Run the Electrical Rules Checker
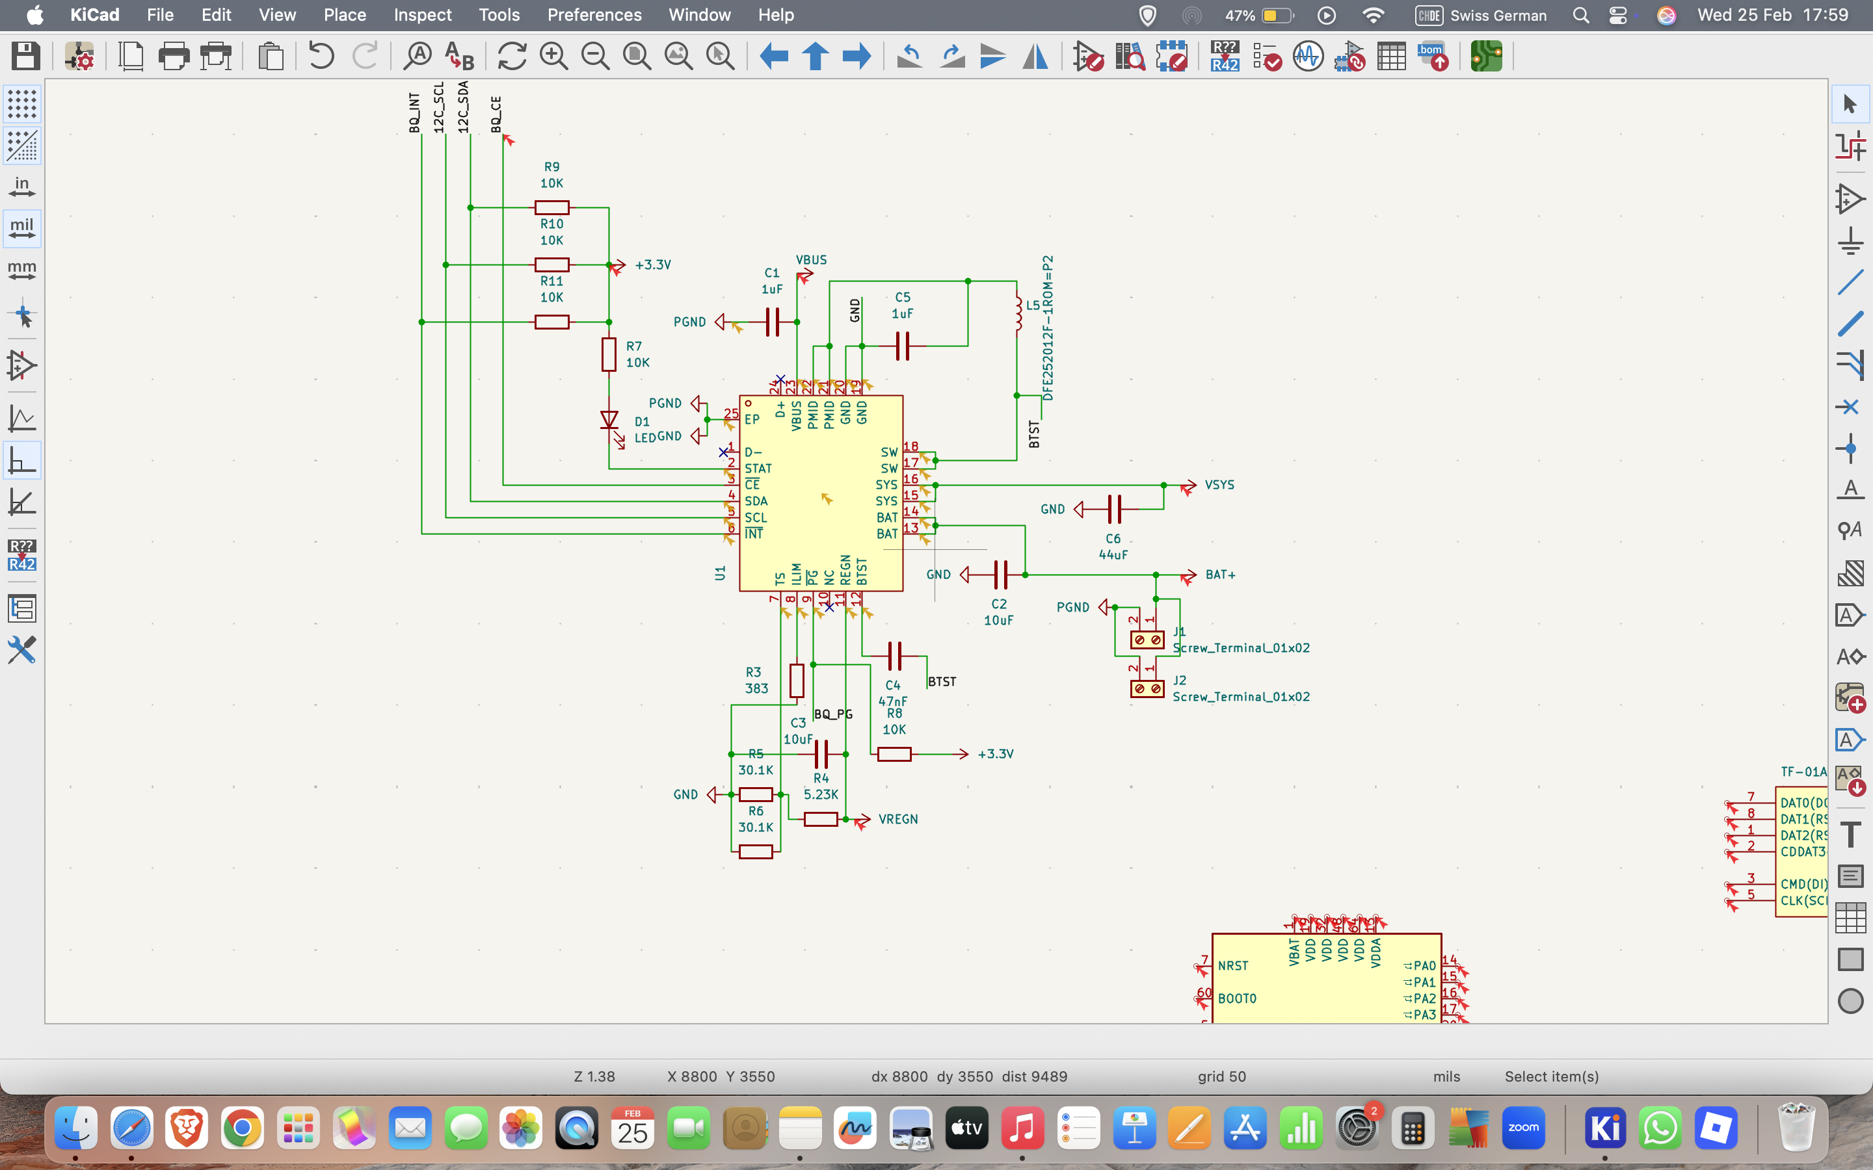This screenshot has width=1873, height=1170. point(1267,57)
